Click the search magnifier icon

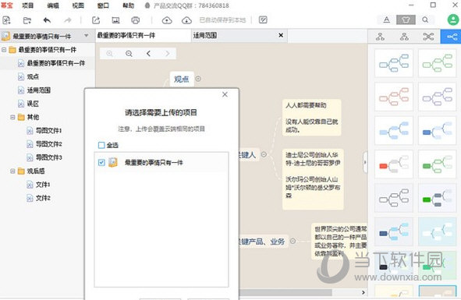point(425,19)
